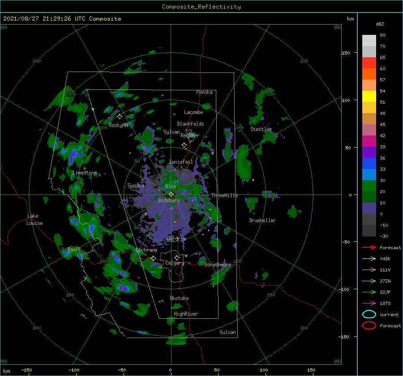
Task: Click the dBZ legend heading
Action: pyautogui.click(x=380, y=24)
